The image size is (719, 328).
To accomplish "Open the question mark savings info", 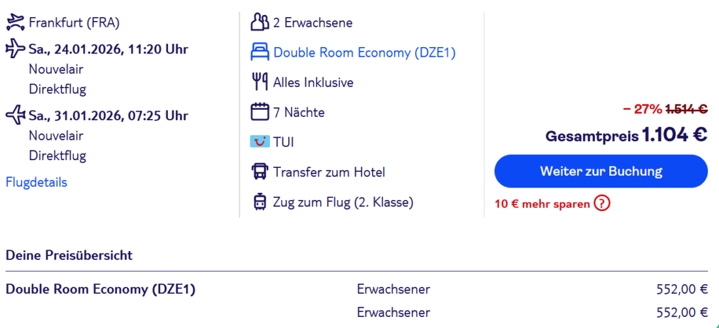I will [601, 203].
